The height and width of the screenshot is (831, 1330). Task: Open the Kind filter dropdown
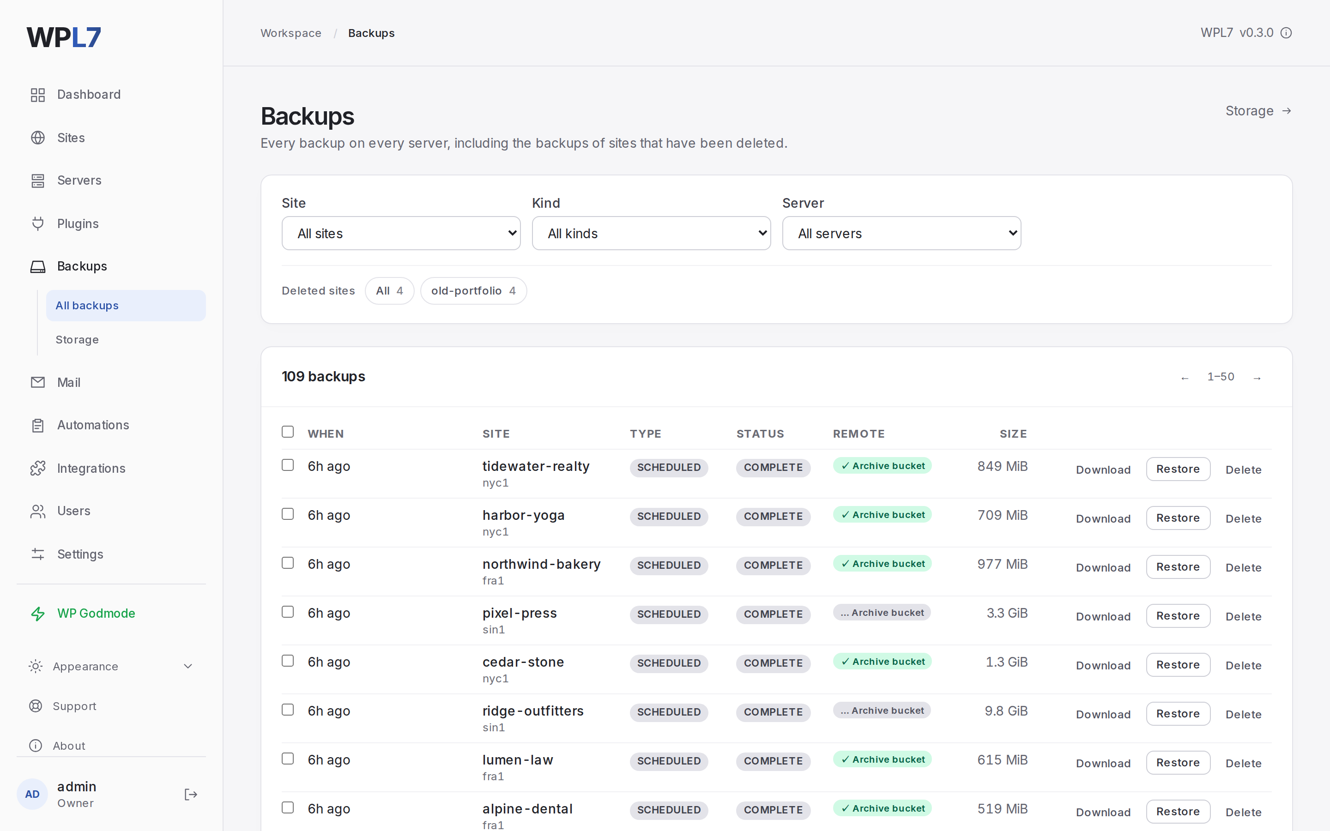pos(651,234)
